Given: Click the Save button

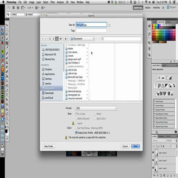Looking at the screenshot, I should 136,146.
